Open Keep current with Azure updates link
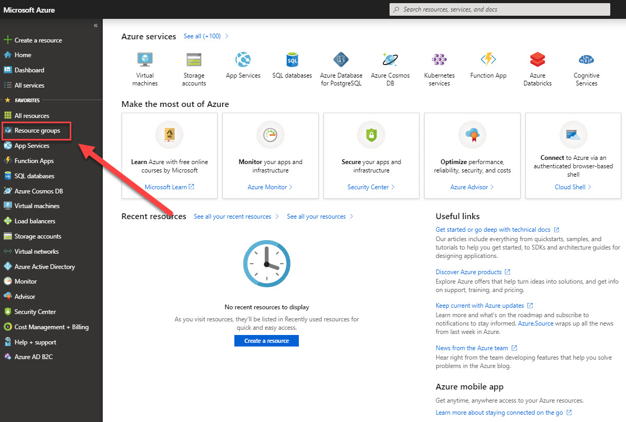The width and height of the screenshot is (626, 422). (x=484, y=306)
